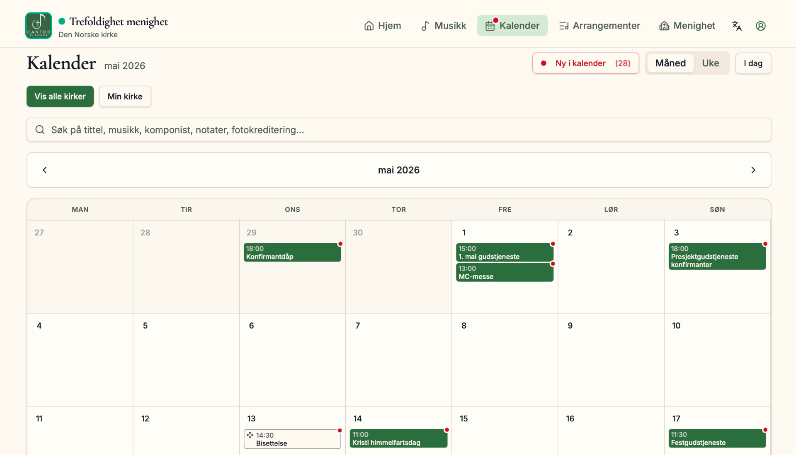
Task: Open the MC-messe event at 13:00
Action: click(505, 272)
